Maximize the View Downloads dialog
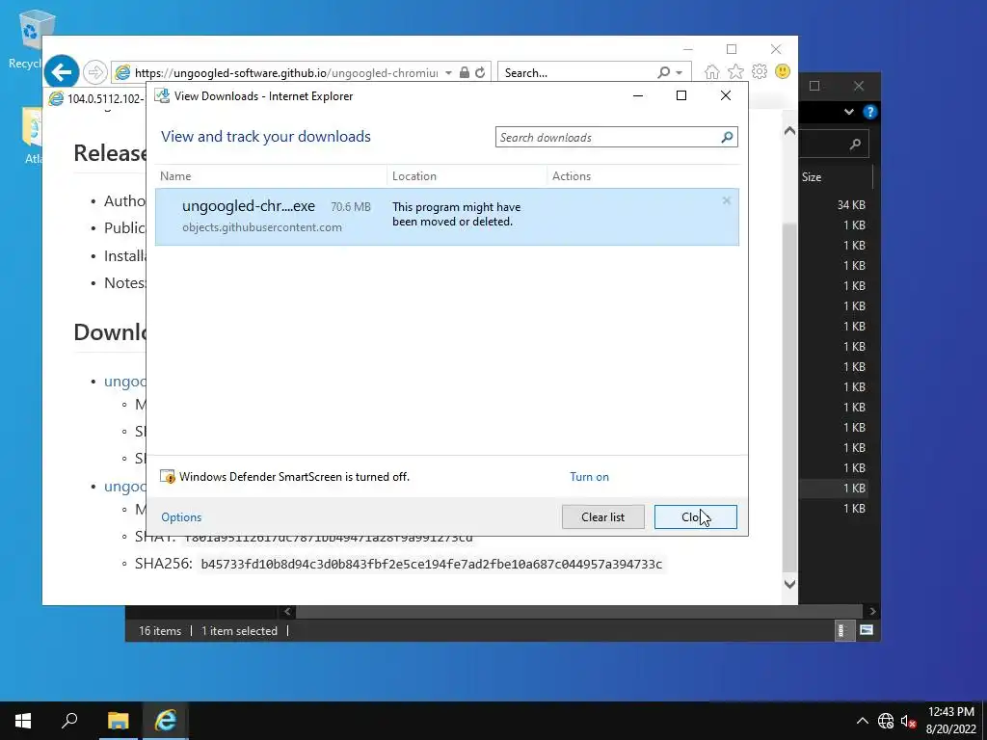 pos(681,95)
